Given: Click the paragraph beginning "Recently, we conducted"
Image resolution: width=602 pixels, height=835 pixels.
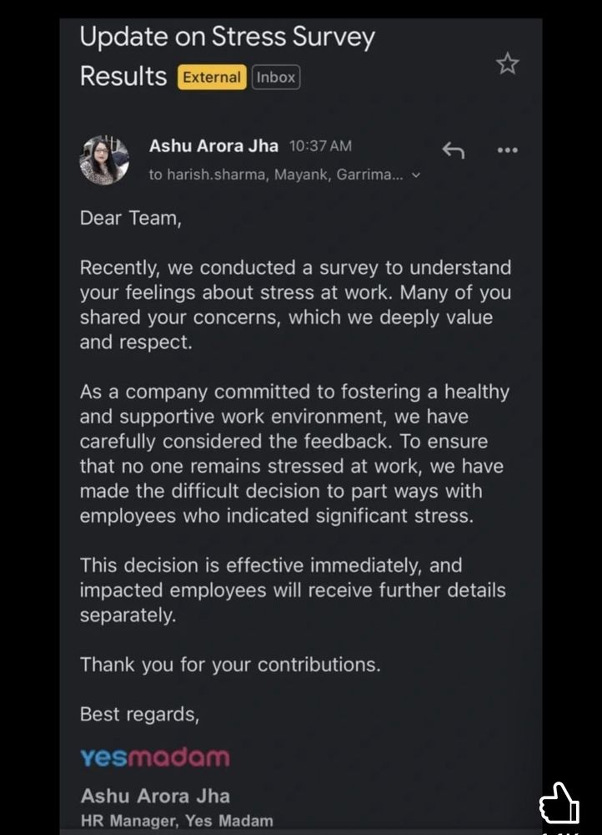Looking at the screenshot, I should (x=295, y=305).
